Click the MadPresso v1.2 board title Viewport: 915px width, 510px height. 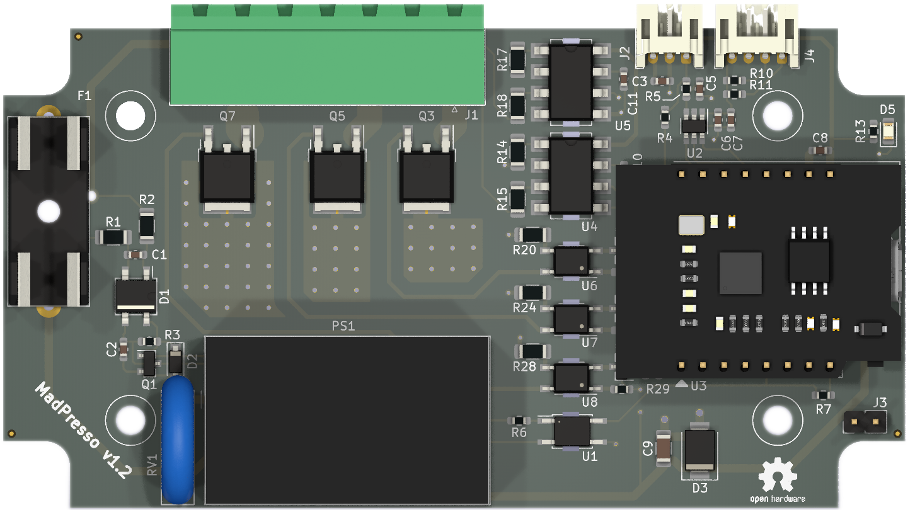pos(83,431)
